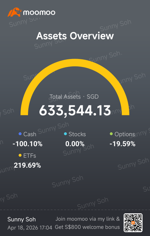Click the moomoo bull logo icon

(x=14, y=12)
